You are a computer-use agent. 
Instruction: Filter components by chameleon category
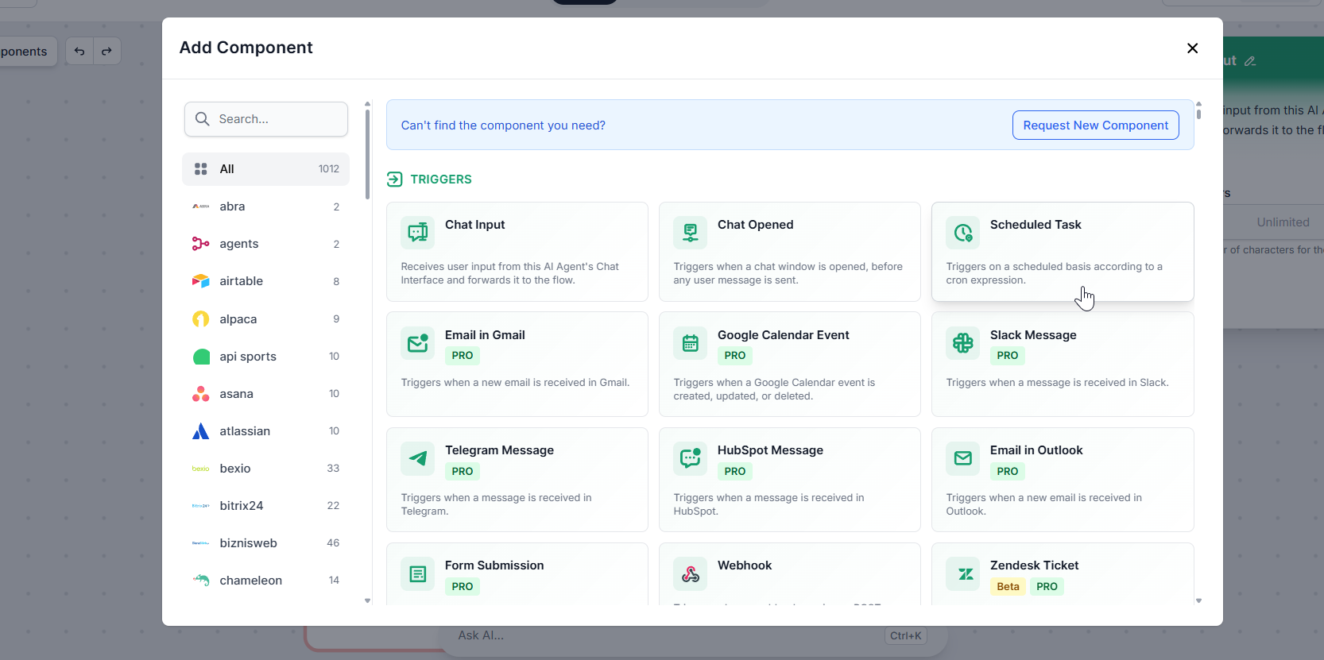tap(265, 581)
